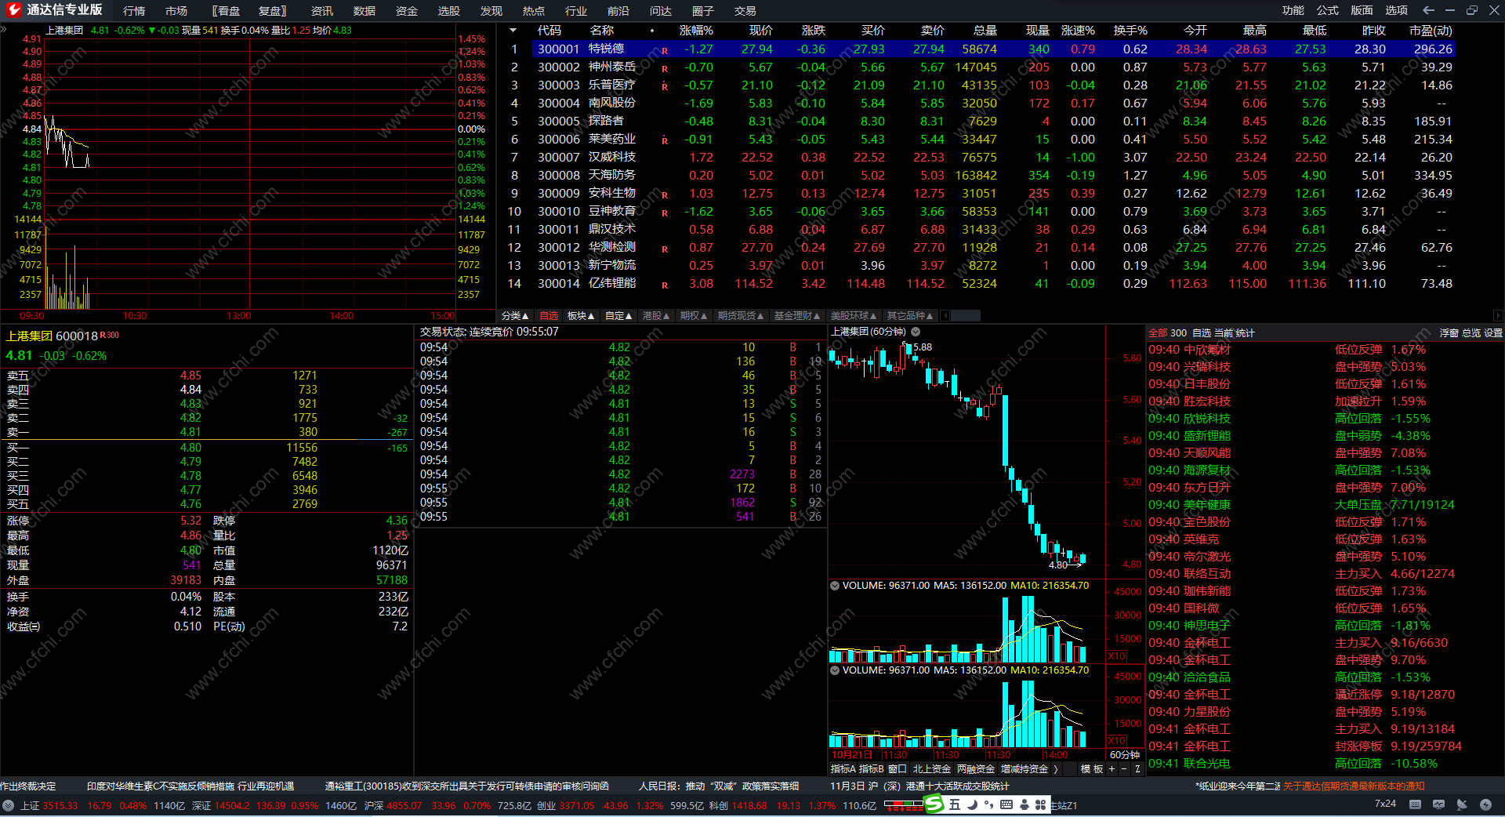Click the lightning bolt icon in status bar
The width and height of the screenshot is (1505, 817).
[1485, 804]
